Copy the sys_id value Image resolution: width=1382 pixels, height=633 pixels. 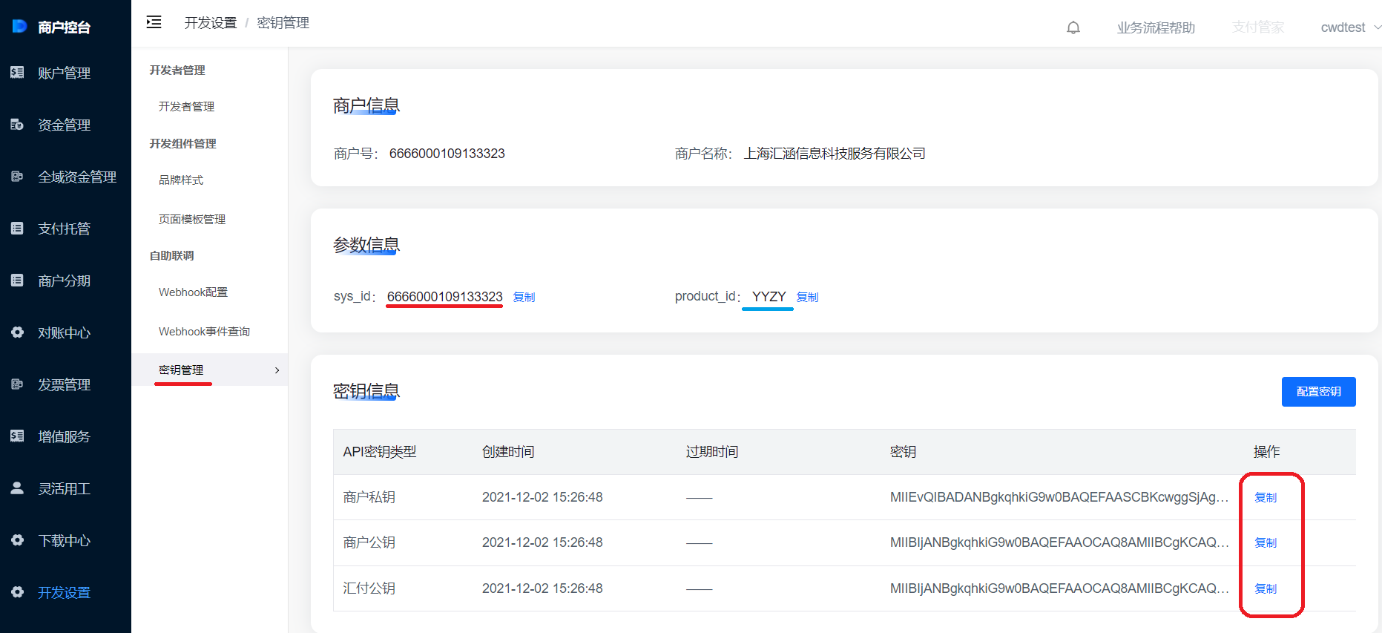pyautogui.click(x=524, y=297)
